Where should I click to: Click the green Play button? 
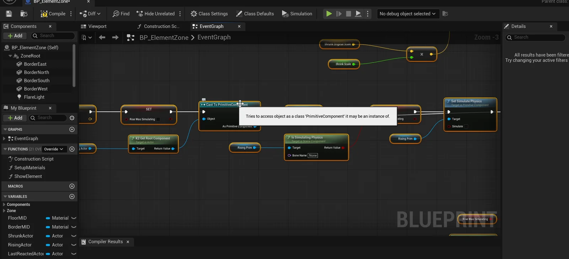point(329,14)
